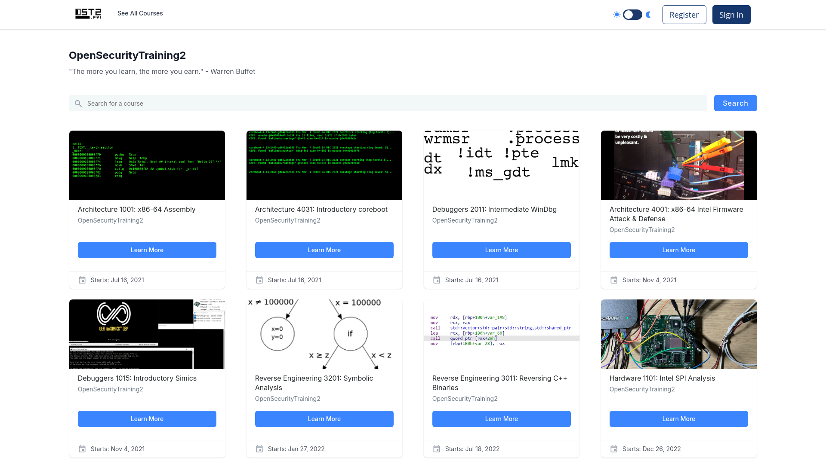Open Debuggers 1015 Simics thumbnail
The width and height of the screenshot is (826, 464).
click(147, 334)
